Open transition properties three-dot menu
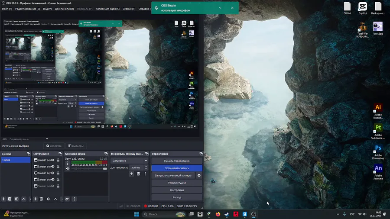Viewport: 390px width, 219px height. tap(145, 174)
